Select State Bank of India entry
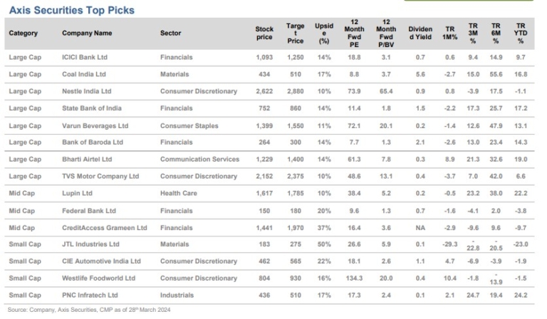 point(90,108)
